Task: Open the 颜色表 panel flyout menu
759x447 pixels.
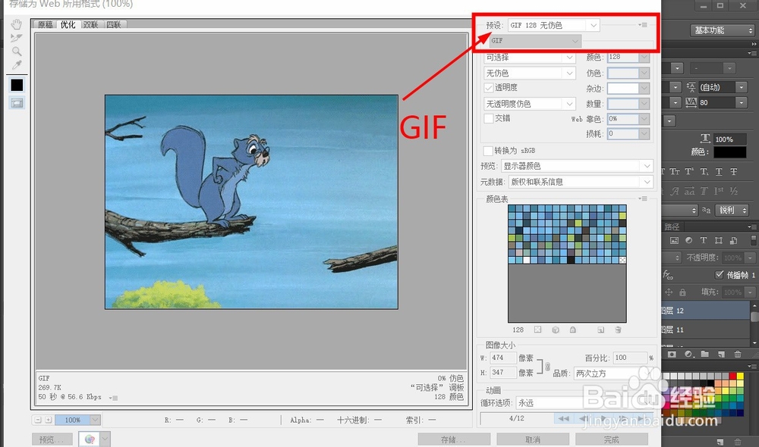Action: click(643, 198)
